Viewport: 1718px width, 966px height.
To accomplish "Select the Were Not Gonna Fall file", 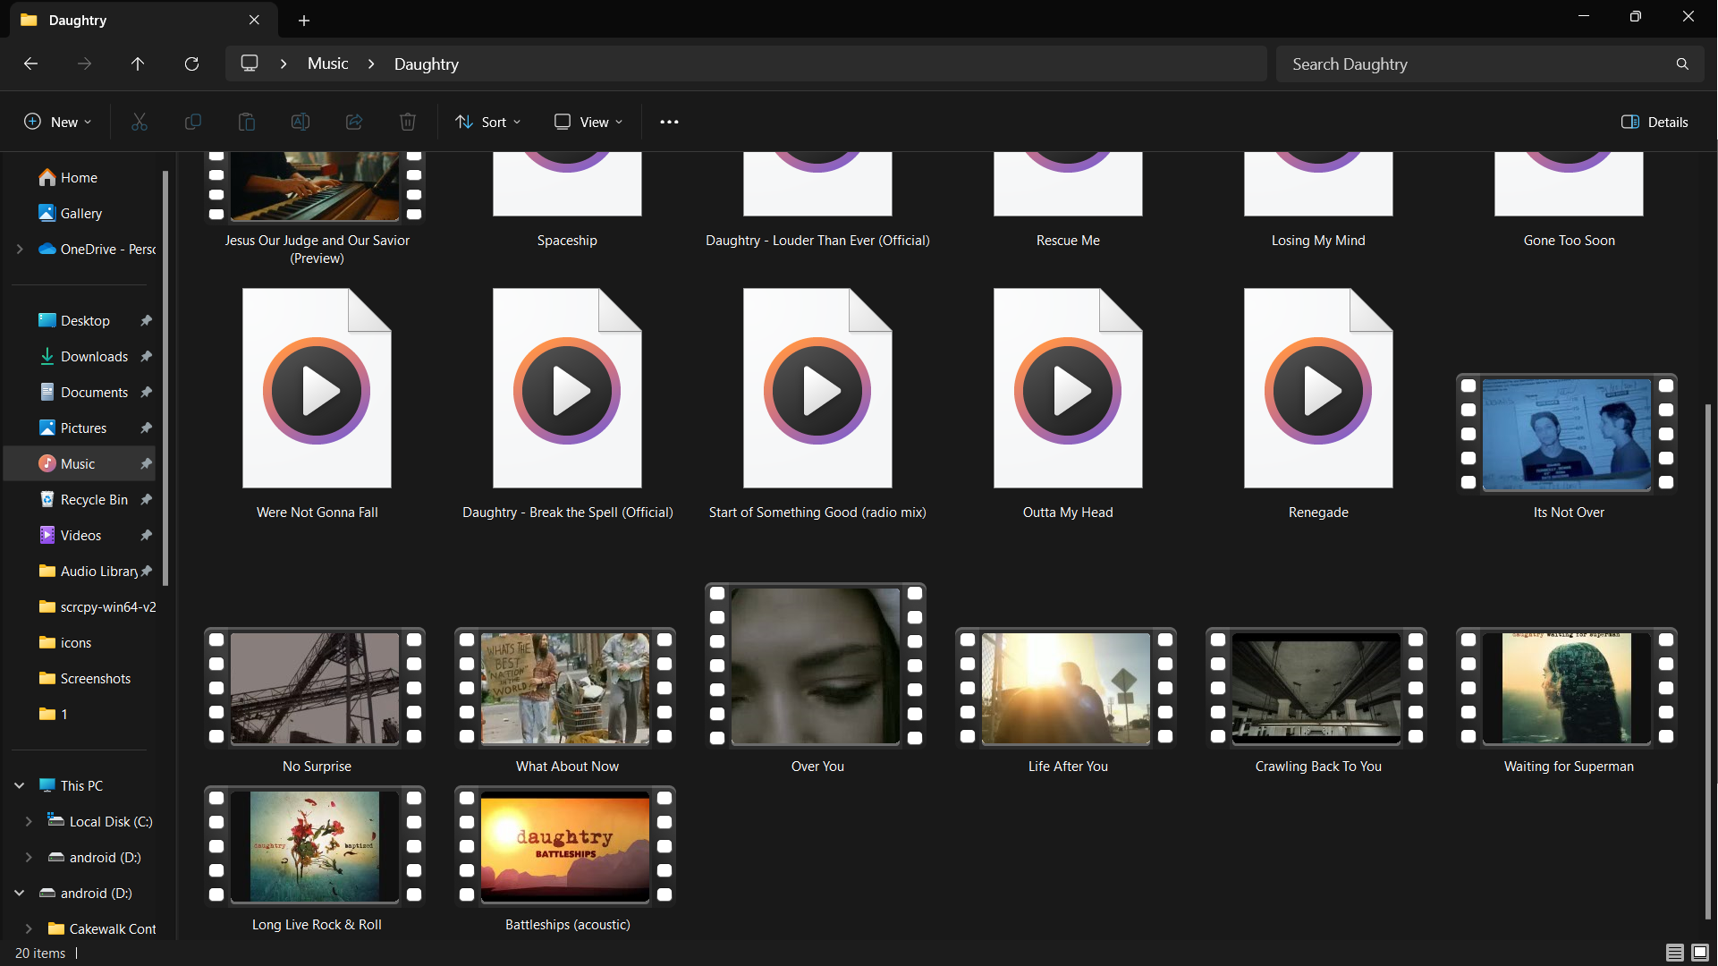I will tap(317, 388).
